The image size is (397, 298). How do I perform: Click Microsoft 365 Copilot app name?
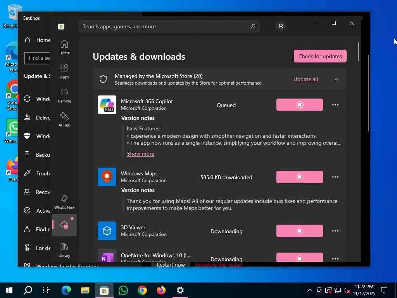pos(147,101)
